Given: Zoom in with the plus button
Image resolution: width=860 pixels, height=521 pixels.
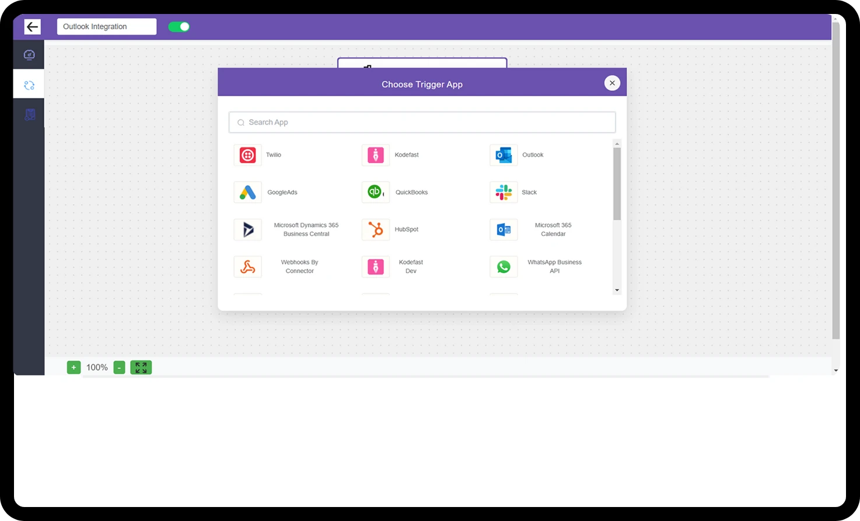Looking at the screenshot, I should pos(74,367).
